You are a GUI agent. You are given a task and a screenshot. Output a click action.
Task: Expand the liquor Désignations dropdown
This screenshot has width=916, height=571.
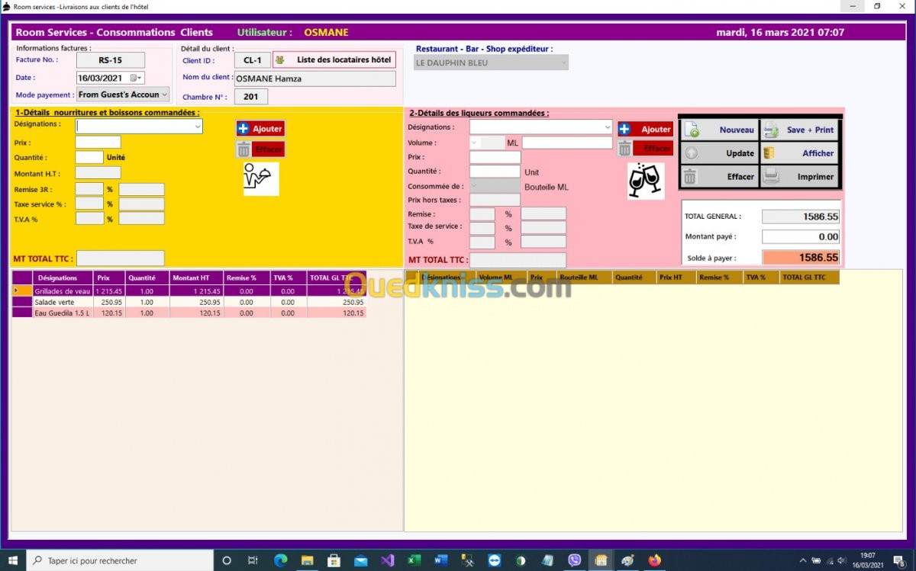(x=608, y=127)
